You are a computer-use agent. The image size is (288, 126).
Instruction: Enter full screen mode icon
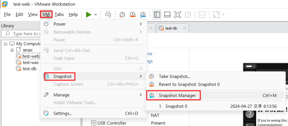tap(177, 15)
